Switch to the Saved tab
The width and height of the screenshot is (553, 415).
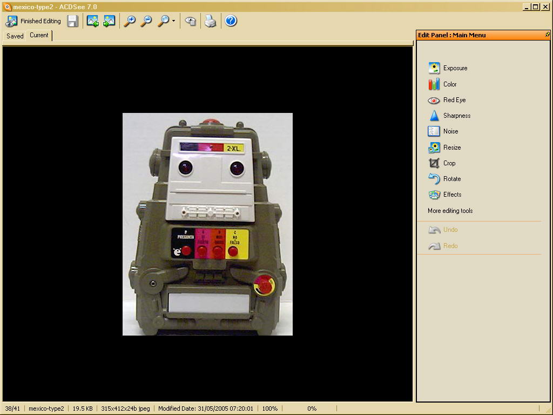[15, 36]
